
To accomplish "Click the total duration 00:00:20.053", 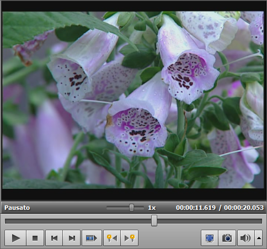I will (x=244, y=208).
